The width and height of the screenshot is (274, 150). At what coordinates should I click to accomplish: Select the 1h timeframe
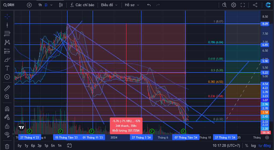coord(40,5)
